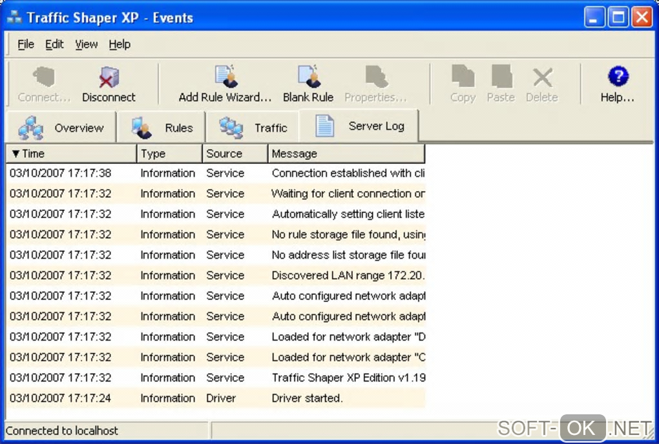Viewport: 659px width, 444px height.
Task: Maximize the Traffic Shaper XP window
Action: click(618, 17)
